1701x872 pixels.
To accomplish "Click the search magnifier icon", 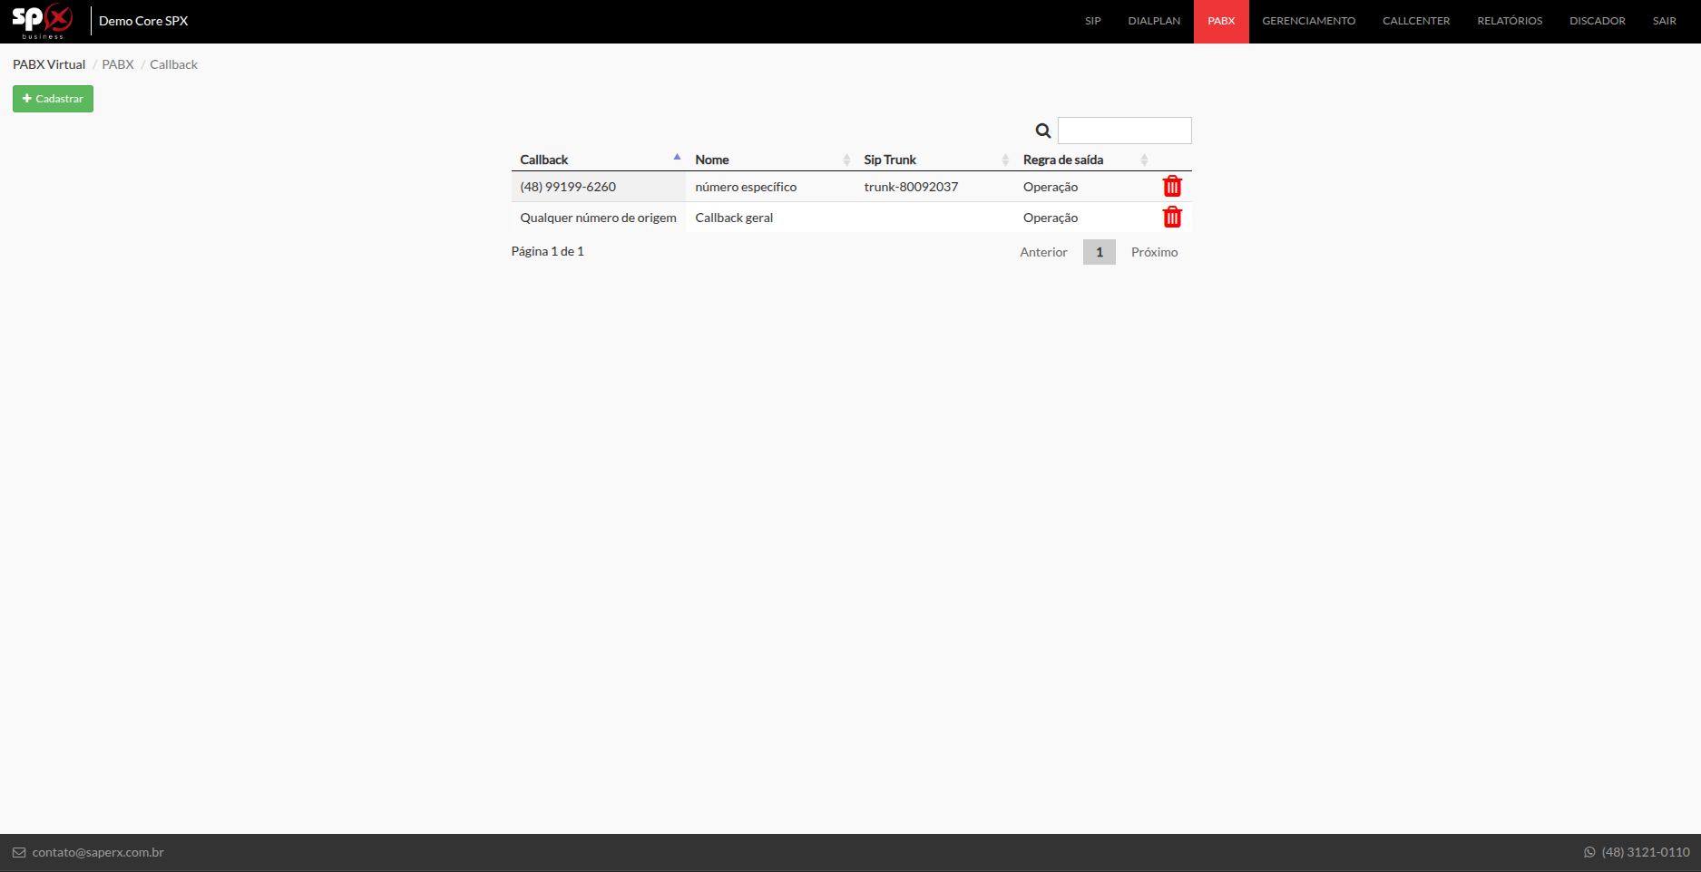I will click(1043, 131).
